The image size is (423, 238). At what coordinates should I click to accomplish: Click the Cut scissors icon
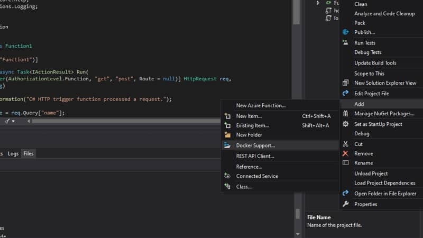[345, 144]
